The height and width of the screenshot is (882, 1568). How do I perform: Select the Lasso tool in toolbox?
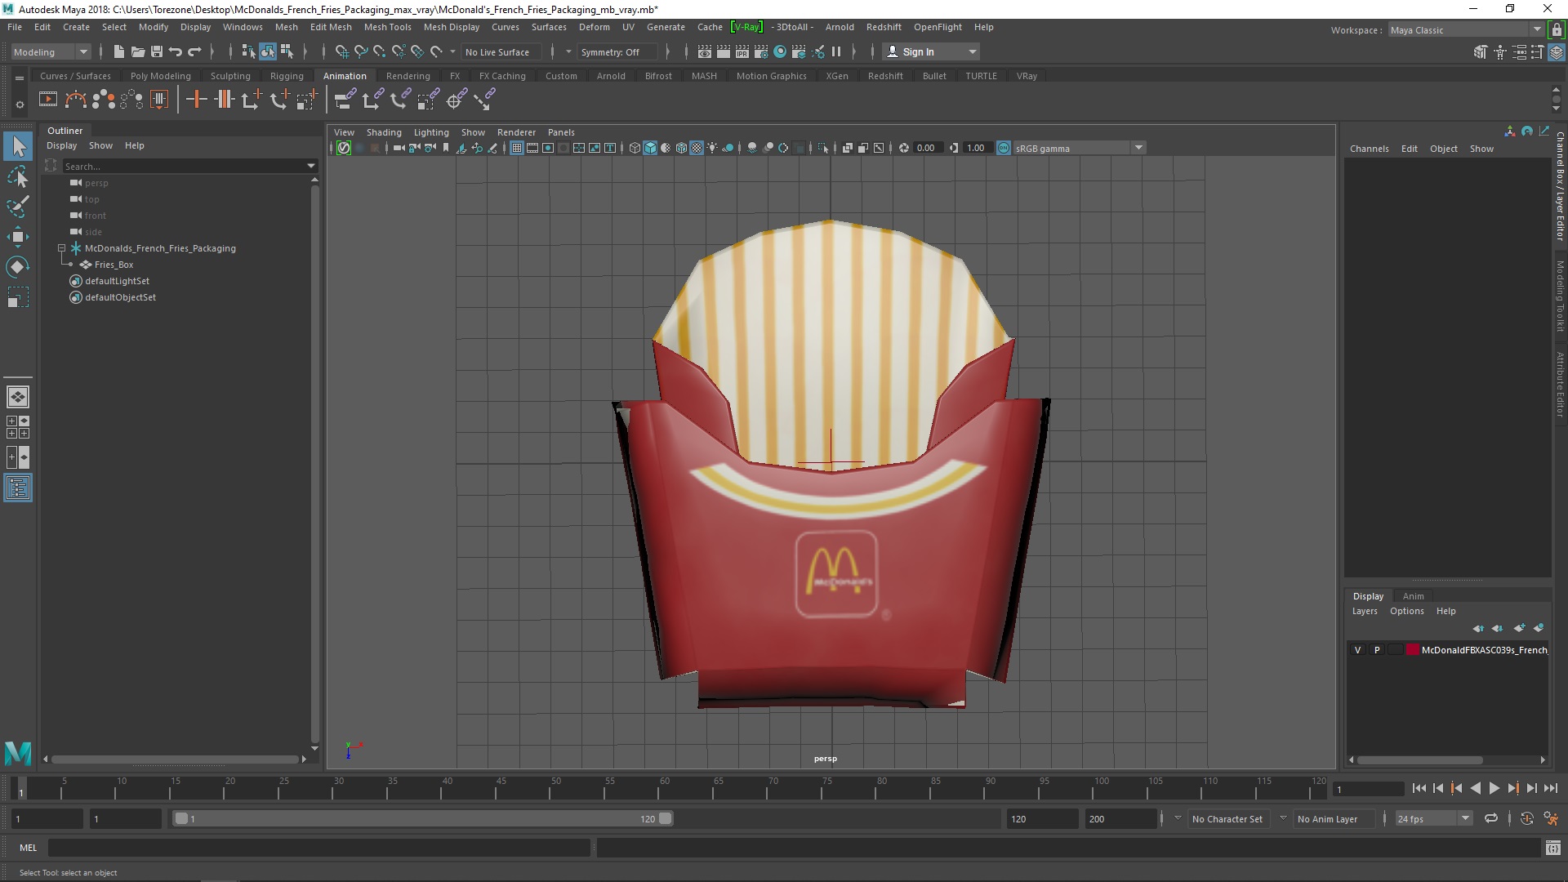(18, 177)
